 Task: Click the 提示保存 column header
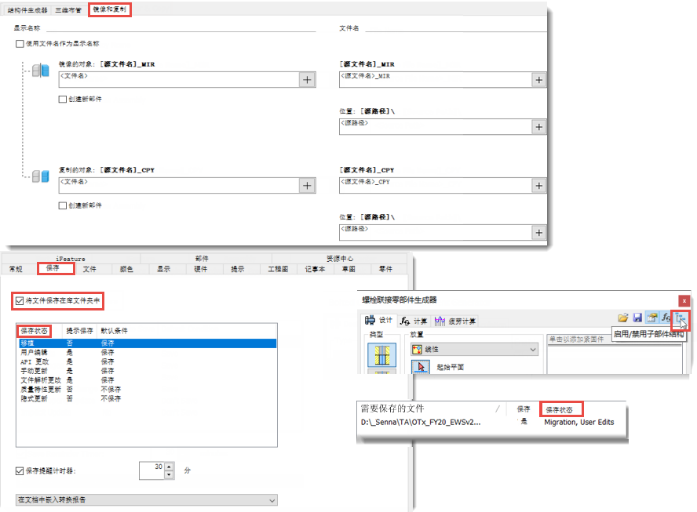pyautogui.click(x=79, y=331)
